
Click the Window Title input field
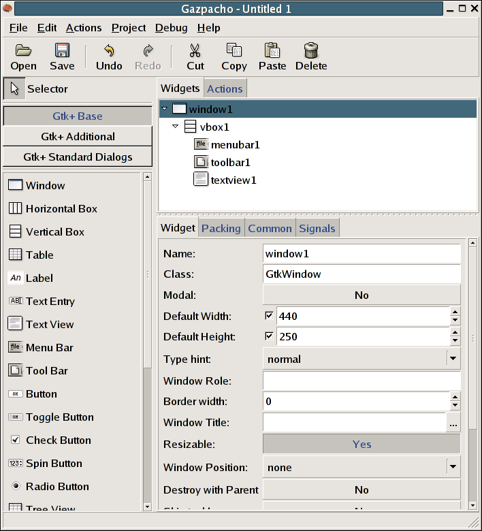(355, 422)
